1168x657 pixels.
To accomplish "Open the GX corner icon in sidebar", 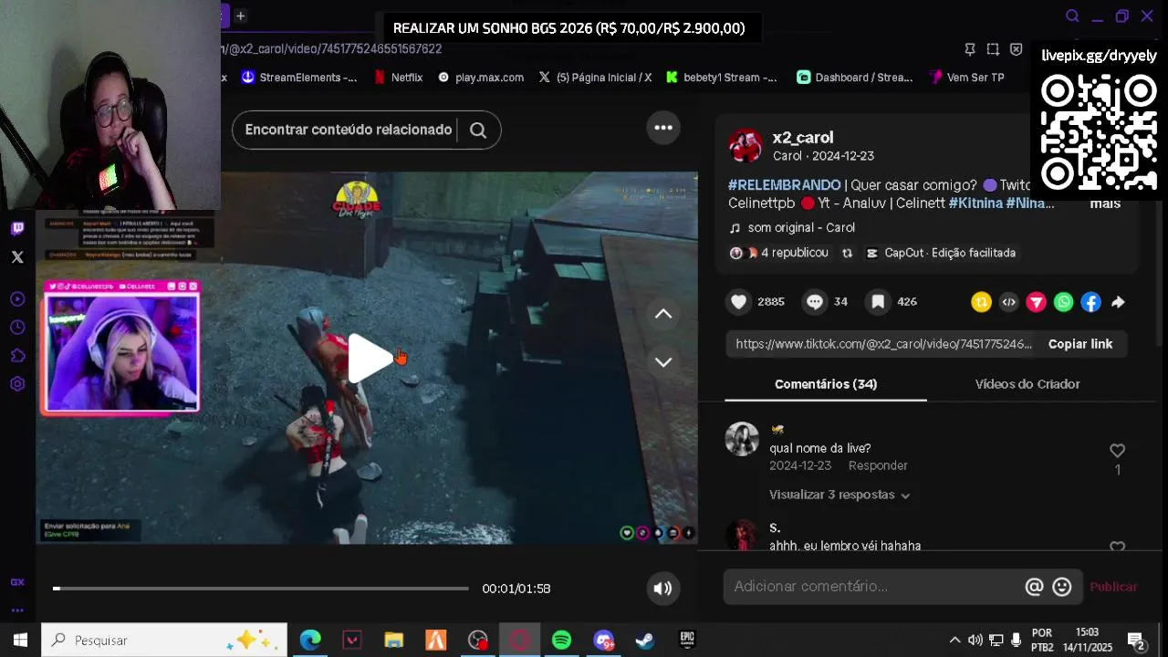I will (x=17, y=582).
